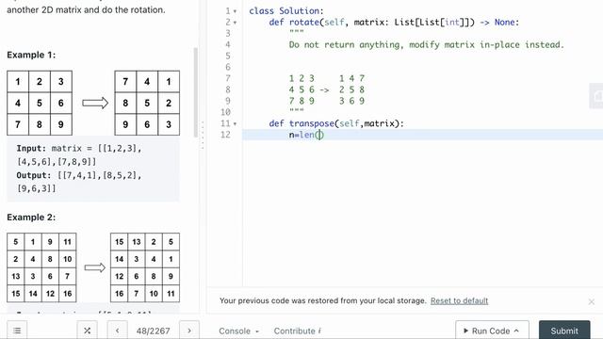This screenshot has width=603, height=339.
Task: Open the Contribute link
Action: (x=298, y=331)
